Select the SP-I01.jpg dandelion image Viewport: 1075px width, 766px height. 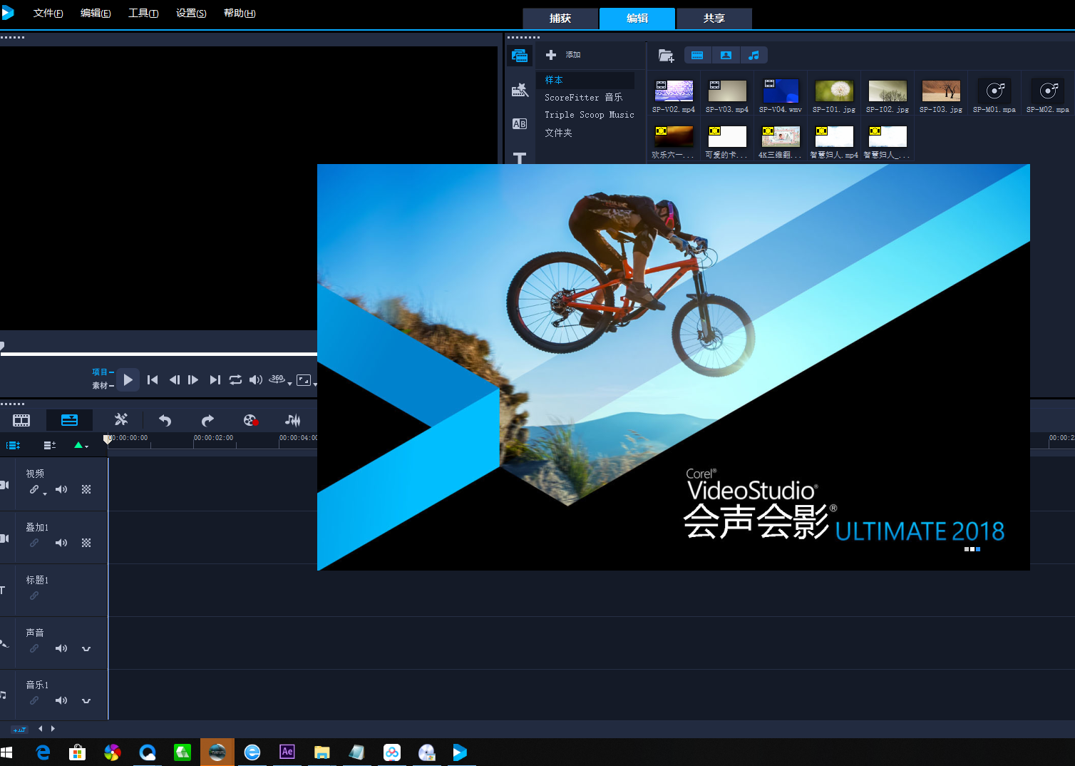point(834,91)
